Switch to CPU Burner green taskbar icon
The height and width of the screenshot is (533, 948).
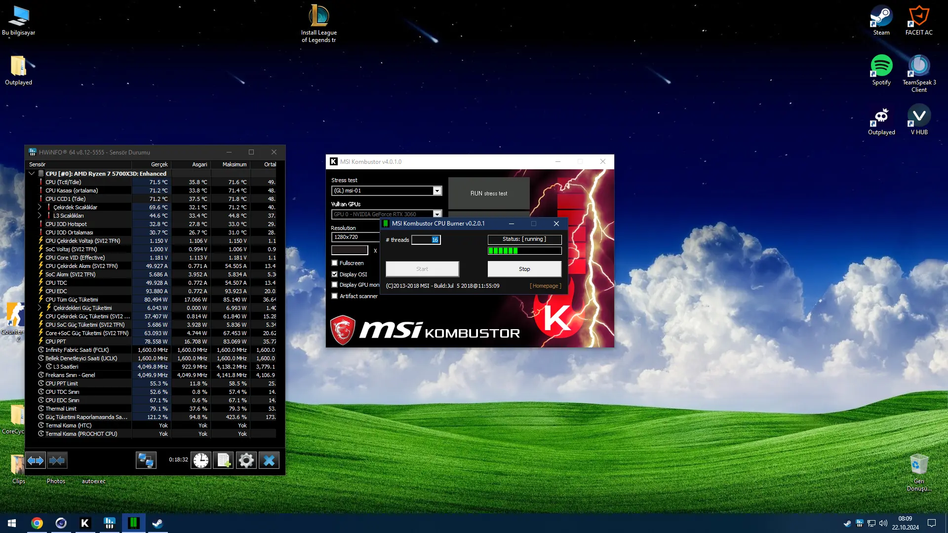[133, 523]
